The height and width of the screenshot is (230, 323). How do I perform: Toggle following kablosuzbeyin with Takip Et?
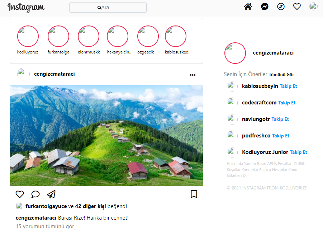[288, 86]
